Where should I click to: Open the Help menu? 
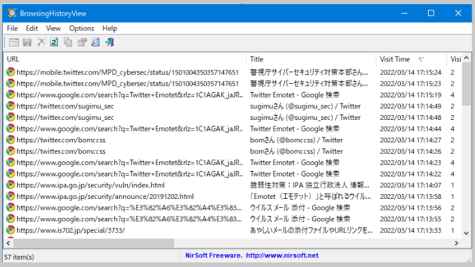[x=110, y=28]
